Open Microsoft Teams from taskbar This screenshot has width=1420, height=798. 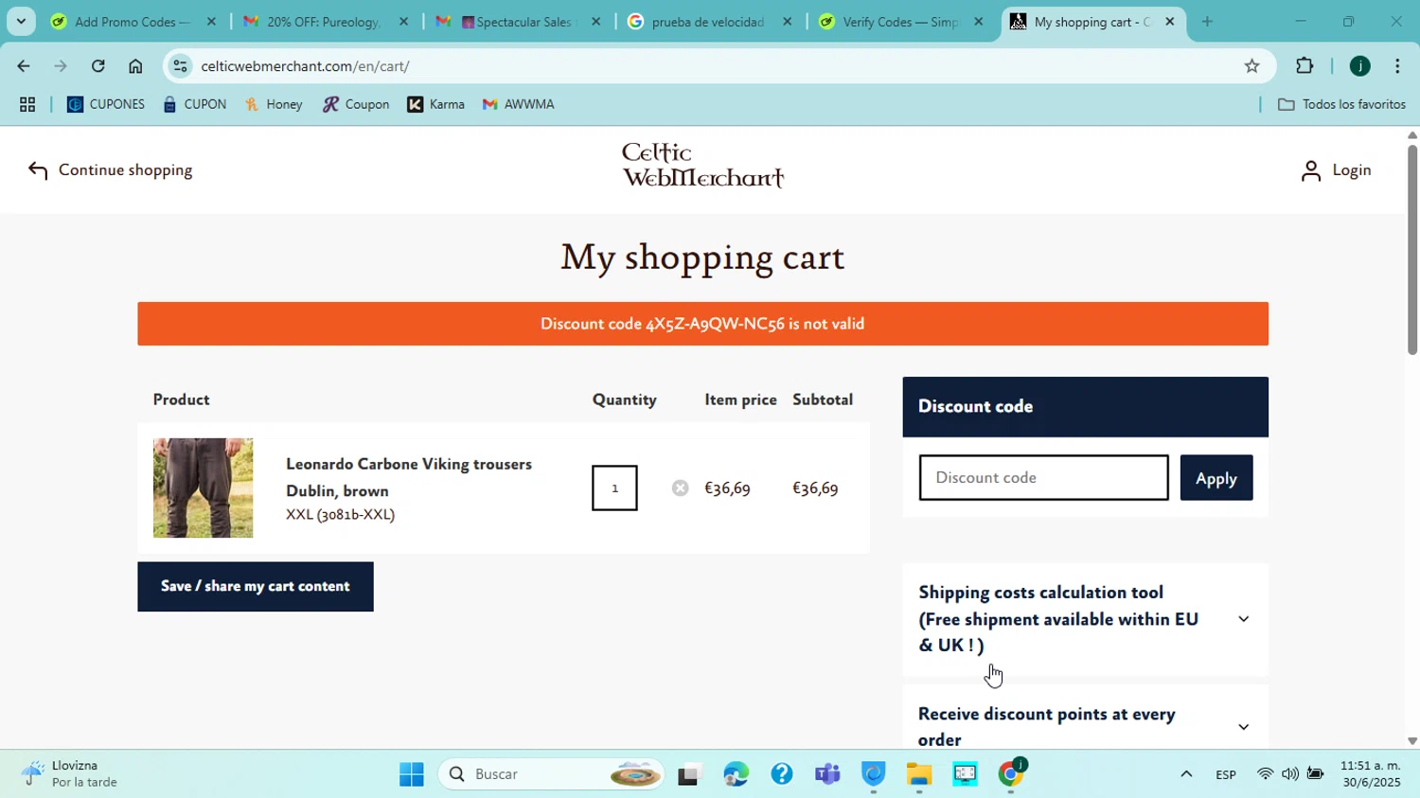point(827,775)
